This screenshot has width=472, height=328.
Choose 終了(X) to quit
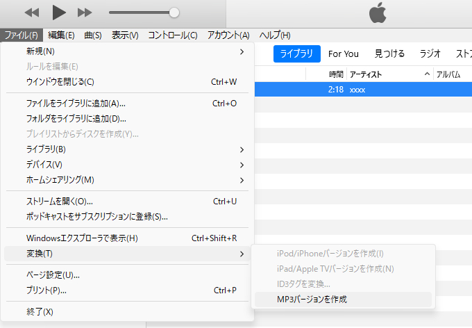[x=127, y=312]
